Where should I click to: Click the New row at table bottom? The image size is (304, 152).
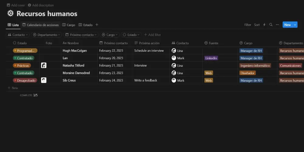pyautogui.click(x=13, y=88)
